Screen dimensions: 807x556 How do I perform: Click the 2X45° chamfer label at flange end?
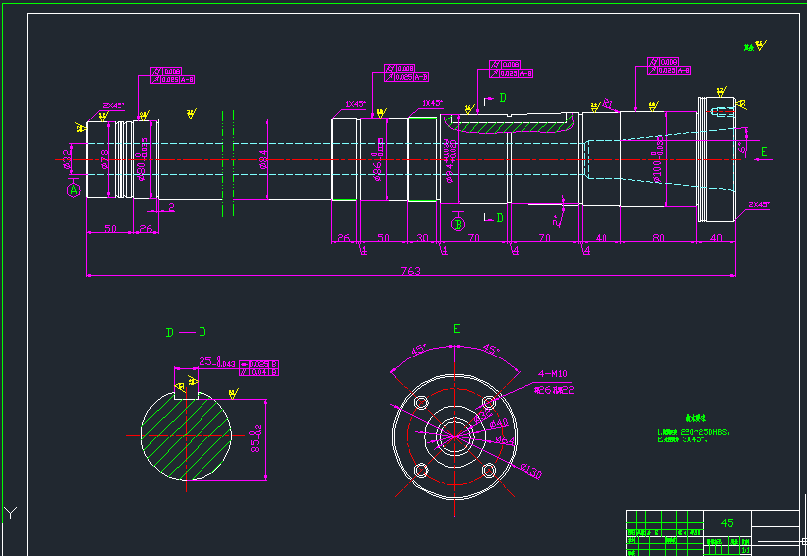tap(760, 204)
